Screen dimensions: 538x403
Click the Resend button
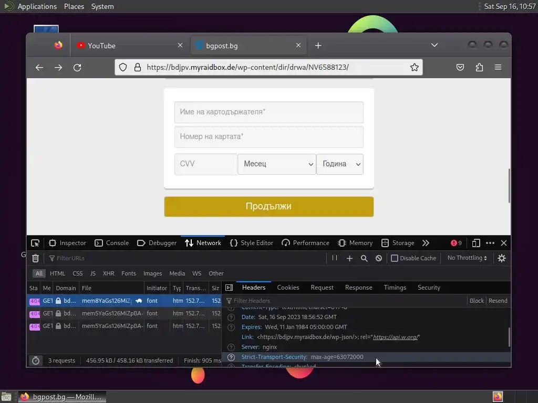(498, 301)
